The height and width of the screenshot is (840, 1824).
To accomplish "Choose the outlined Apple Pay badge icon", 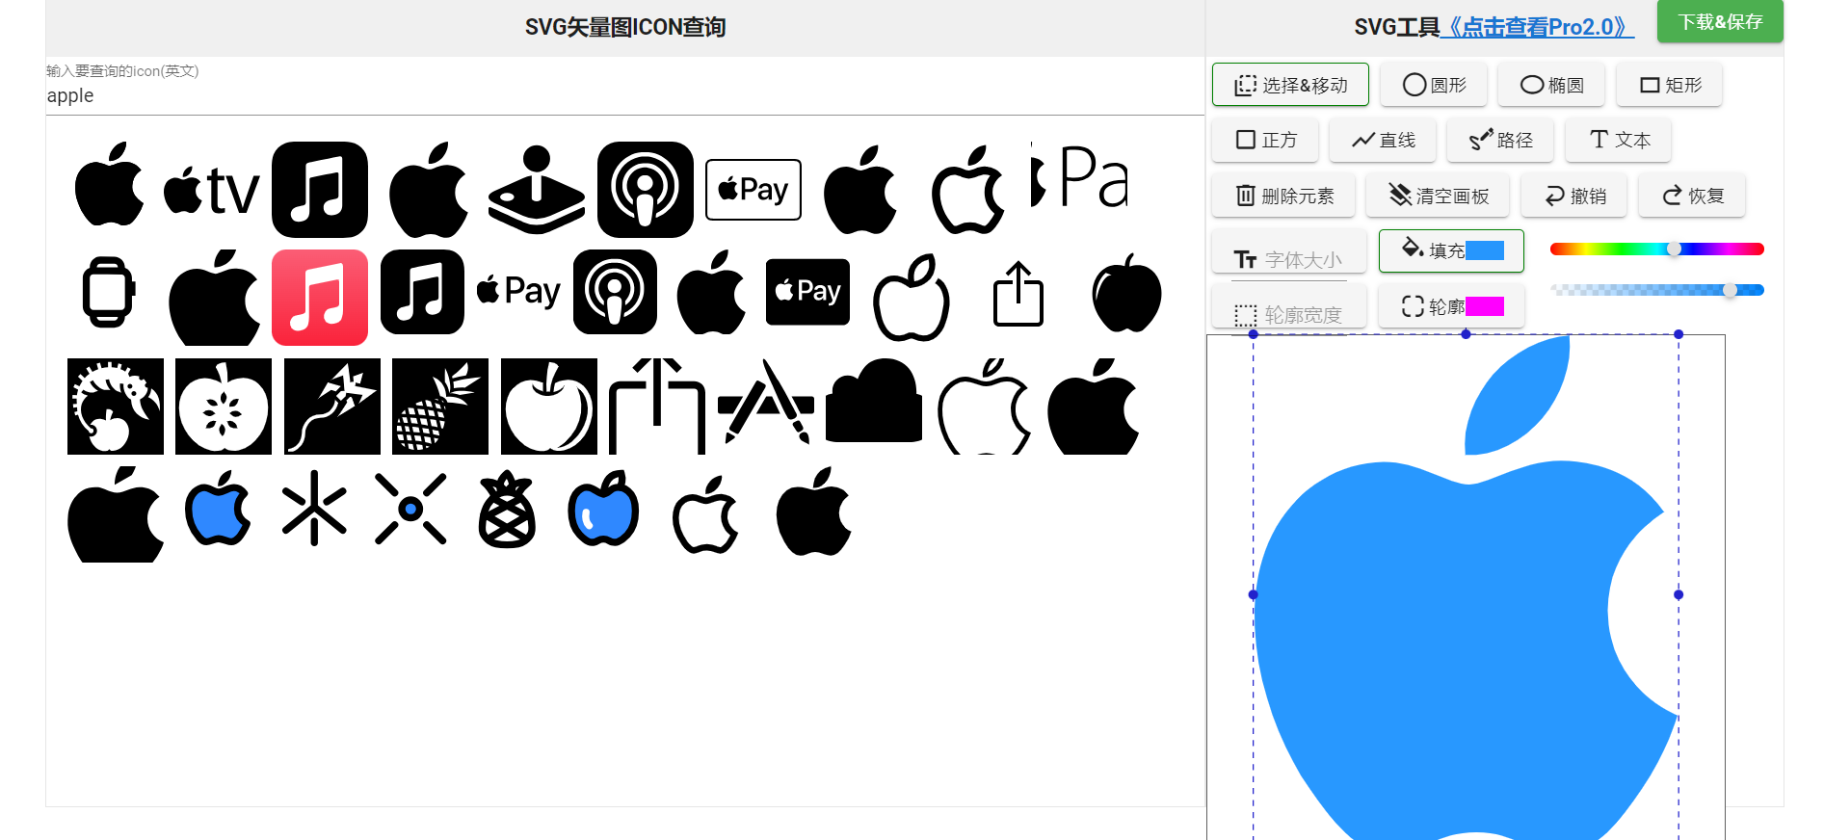I will click(x=753, y=190).
